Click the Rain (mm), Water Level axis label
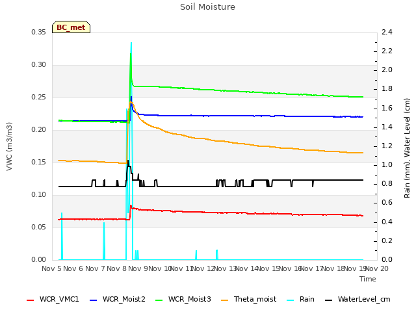 [x=407, y=148]
